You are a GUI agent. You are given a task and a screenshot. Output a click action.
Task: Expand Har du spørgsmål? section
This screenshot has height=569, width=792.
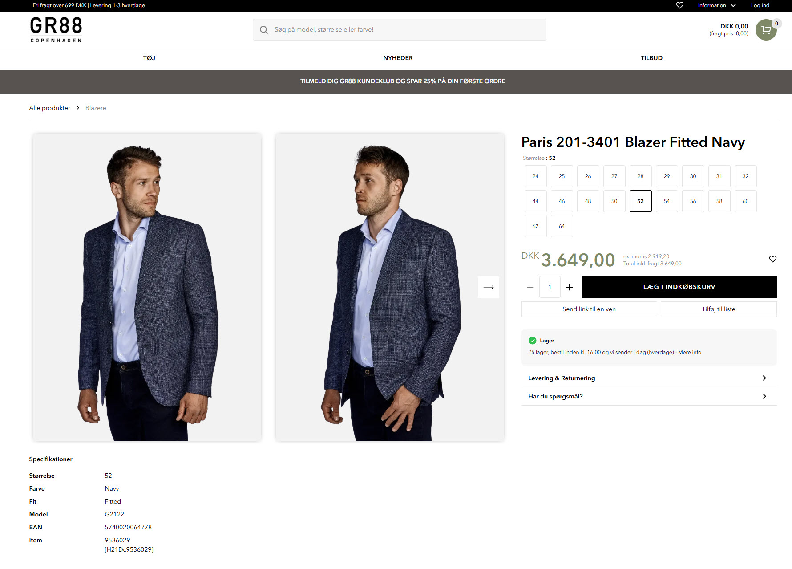pos(649,396)
